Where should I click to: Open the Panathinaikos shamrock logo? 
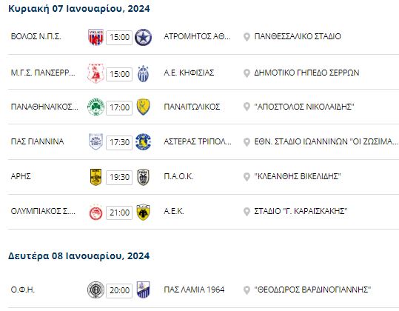point(95,107)
